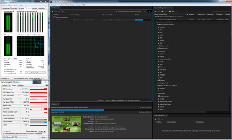Click the Broncontrole button in Taakbeheer
The height and width of the screenshot is (140, 232).
coord(35,73)
